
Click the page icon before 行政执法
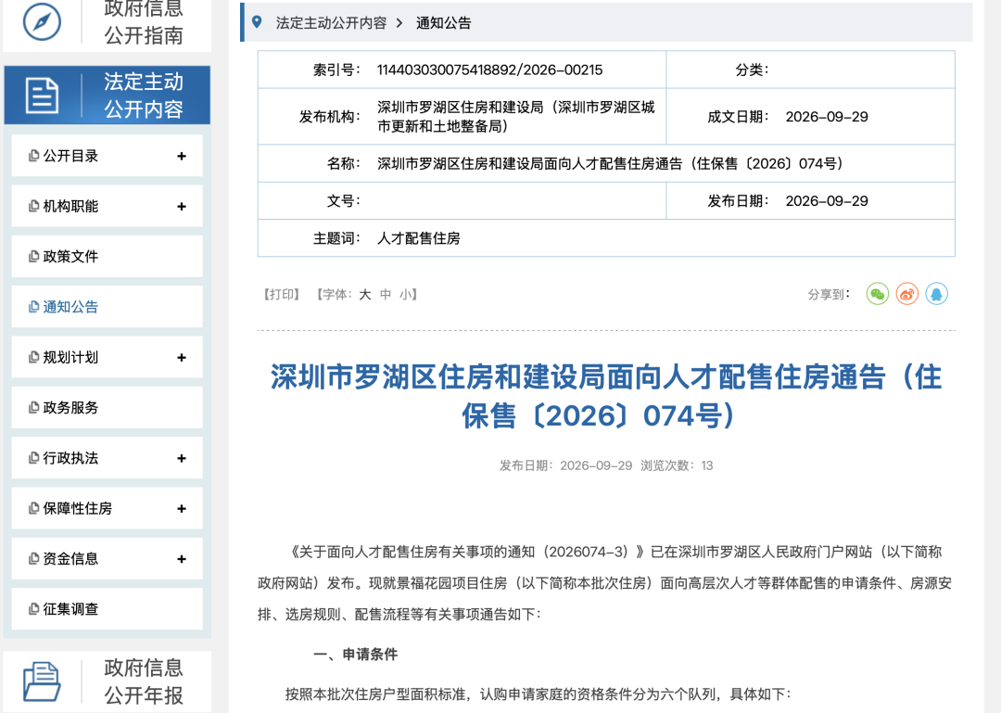(x=34, y=458)
